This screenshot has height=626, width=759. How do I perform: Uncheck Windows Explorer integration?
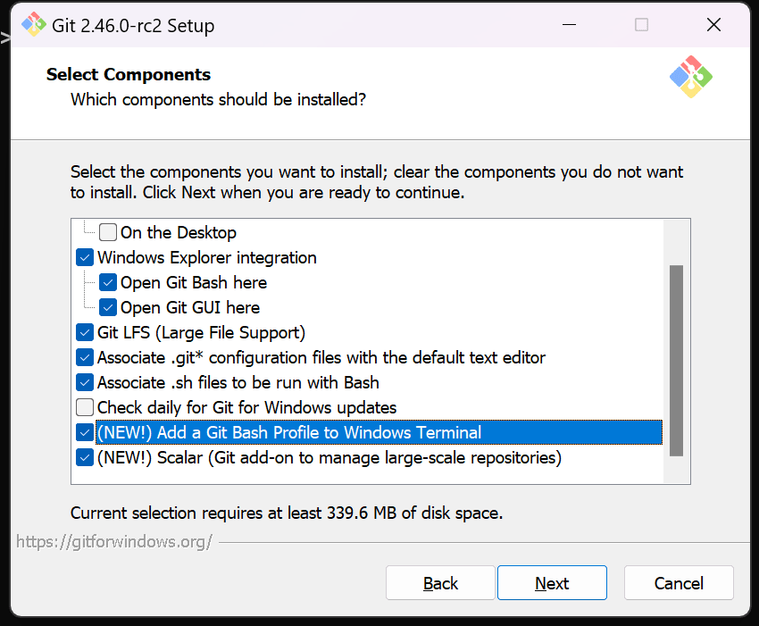[85, 258]
